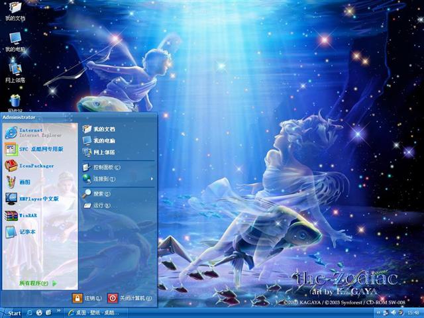Click the volume speaker tray icon
This screenshot has height=318, width=424.
tap(394, 313)
